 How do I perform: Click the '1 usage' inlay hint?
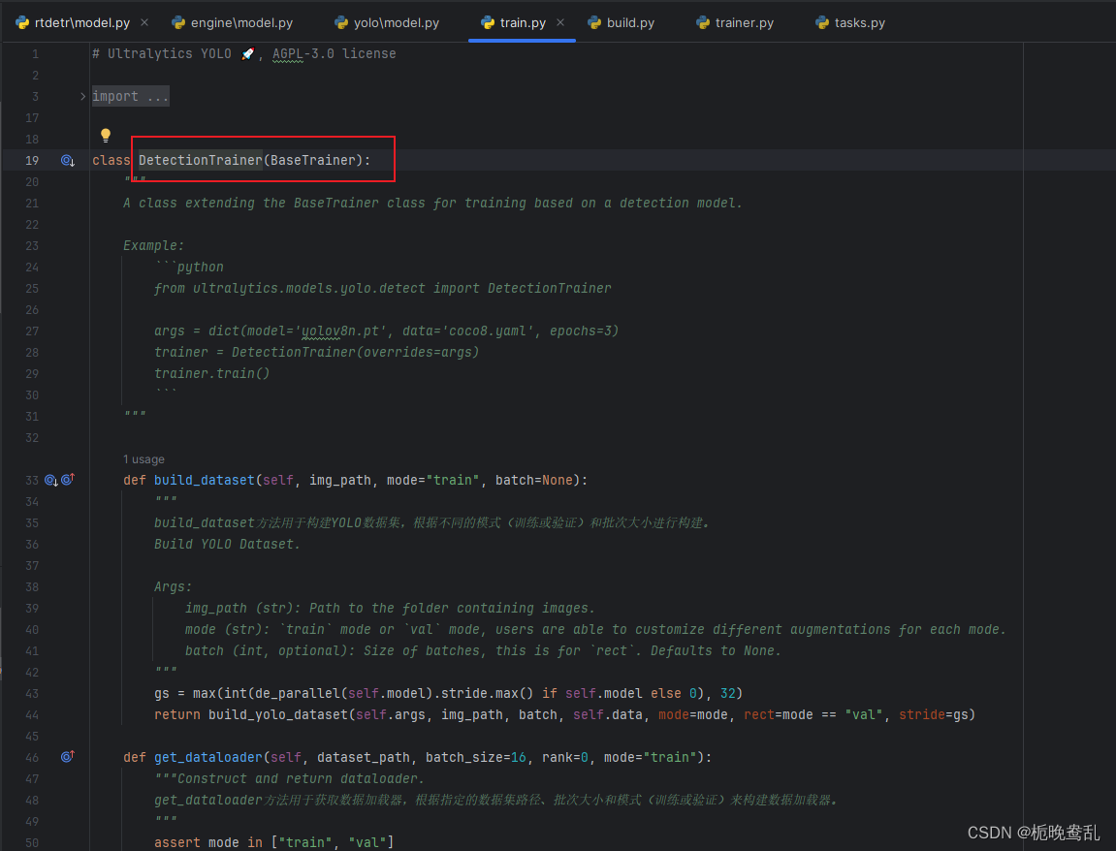(x=143, y=459)
